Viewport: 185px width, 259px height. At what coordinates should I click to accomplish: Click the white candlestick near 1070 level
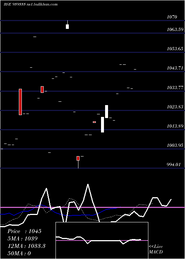tap(67, 25)
